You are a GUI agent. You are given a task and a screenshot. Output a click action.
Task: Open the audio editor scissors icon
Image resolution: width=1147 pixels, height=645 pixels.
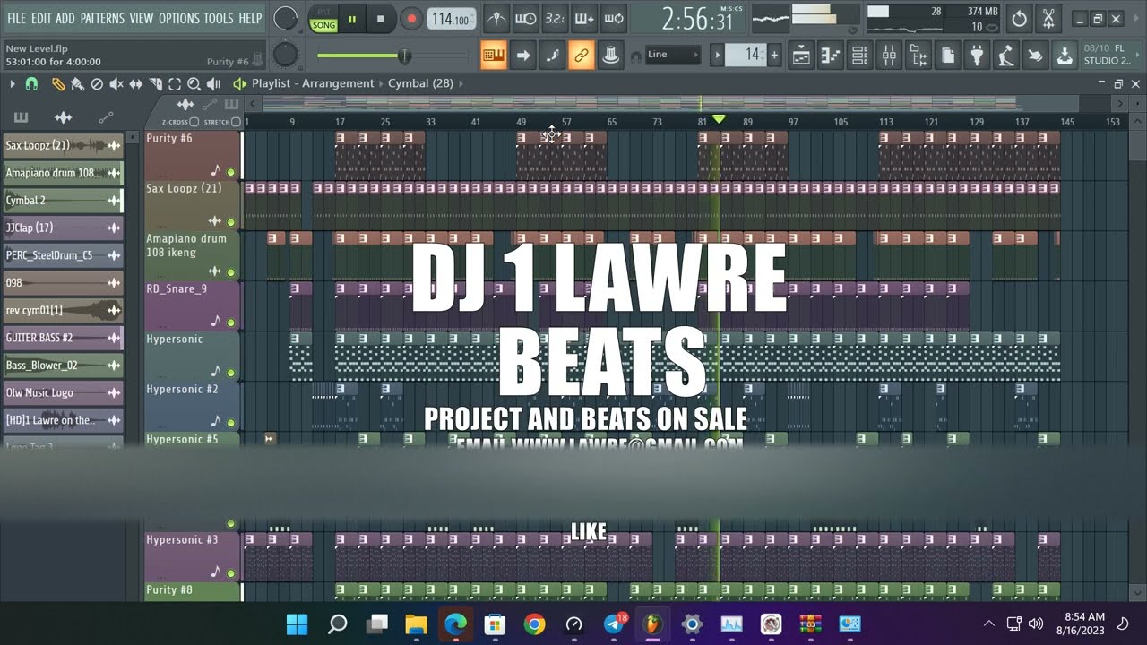pyautogui.click(x=1048, y=18)
